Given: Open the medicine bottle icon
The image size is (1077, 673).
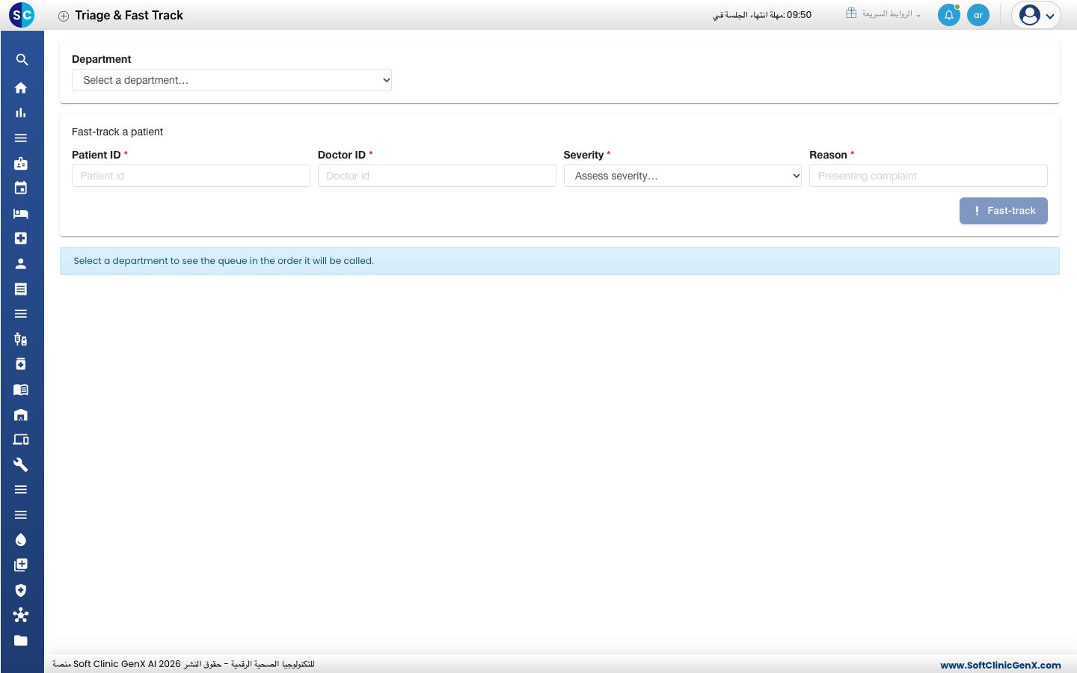Looking at the screenshot, I should 21,364.
